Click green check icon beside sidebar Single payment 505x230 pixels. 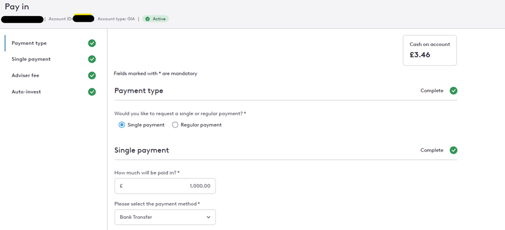[x=92, y=59]
